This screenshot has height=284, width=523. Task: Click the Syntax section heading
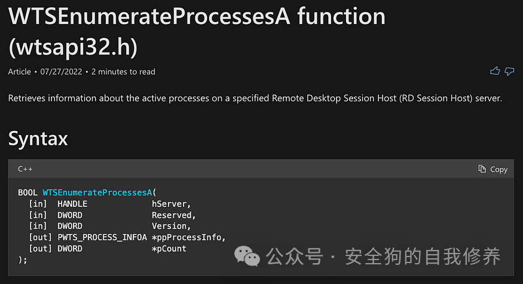pos(38,138)
